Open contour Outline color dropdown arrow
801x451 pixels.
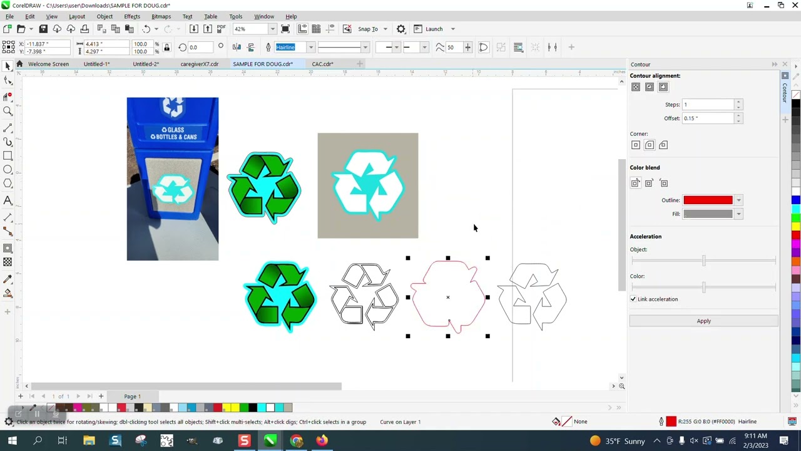[738, 200]
